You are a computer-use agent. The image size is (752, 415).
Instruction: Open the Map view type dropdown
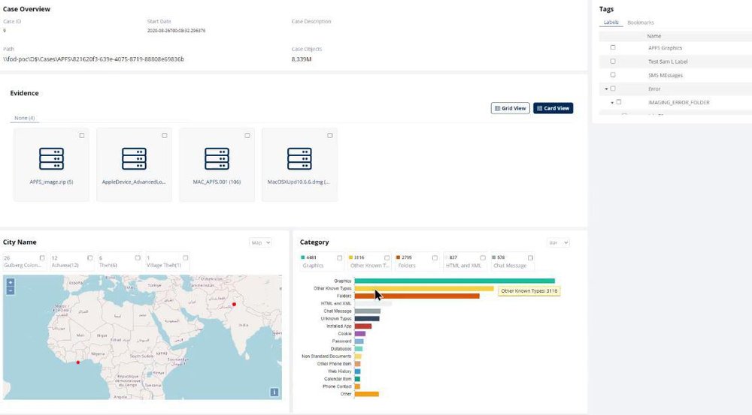coord(260,242)
